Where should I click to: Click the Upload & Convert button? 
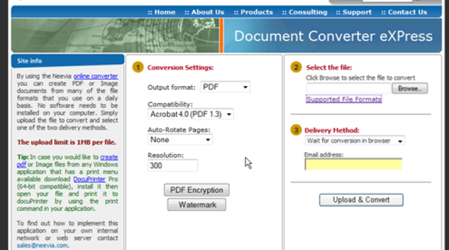tap(362, 200)
